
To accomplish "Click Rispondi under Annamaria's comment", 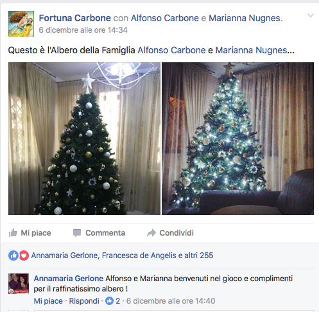I will [84, 301].
